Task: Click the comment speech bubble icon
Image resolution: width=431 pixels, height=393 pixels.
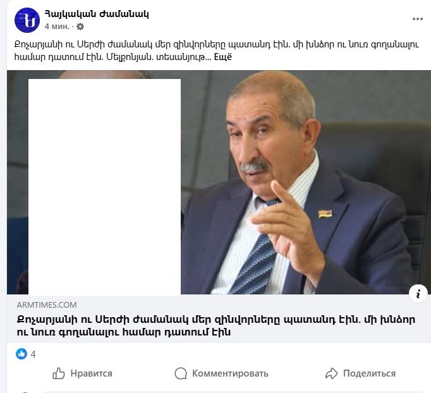Action: (181, 373)
